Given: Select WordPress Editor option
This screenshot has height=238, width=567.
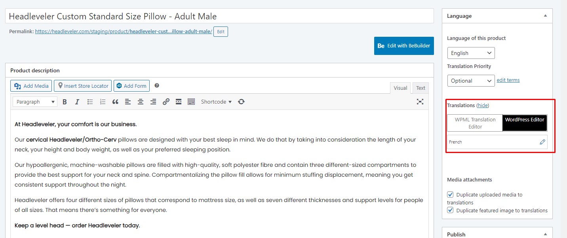Looking at the screenshot, I should pos(525,123).
